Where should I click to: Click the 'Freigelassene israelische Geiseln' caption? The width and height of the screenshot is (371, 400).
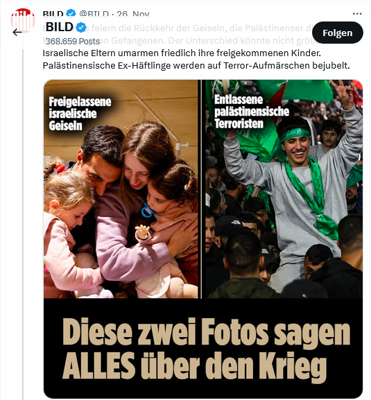[x=80, y=114]
